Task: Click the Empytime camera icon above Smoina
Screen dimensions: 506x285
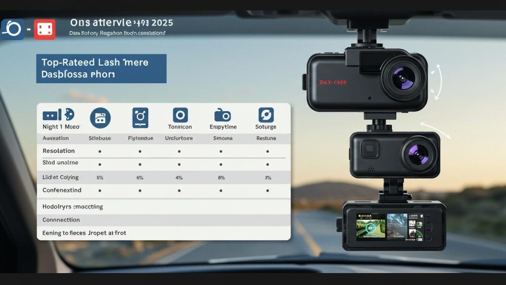Action: tap(223, 116)
